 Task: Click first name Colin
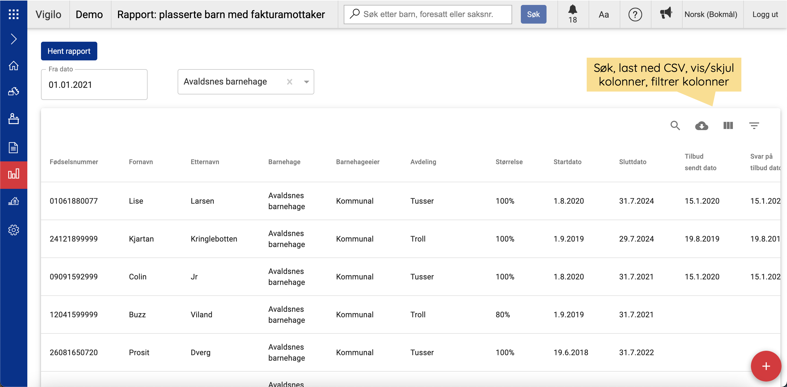click(137, 277)
